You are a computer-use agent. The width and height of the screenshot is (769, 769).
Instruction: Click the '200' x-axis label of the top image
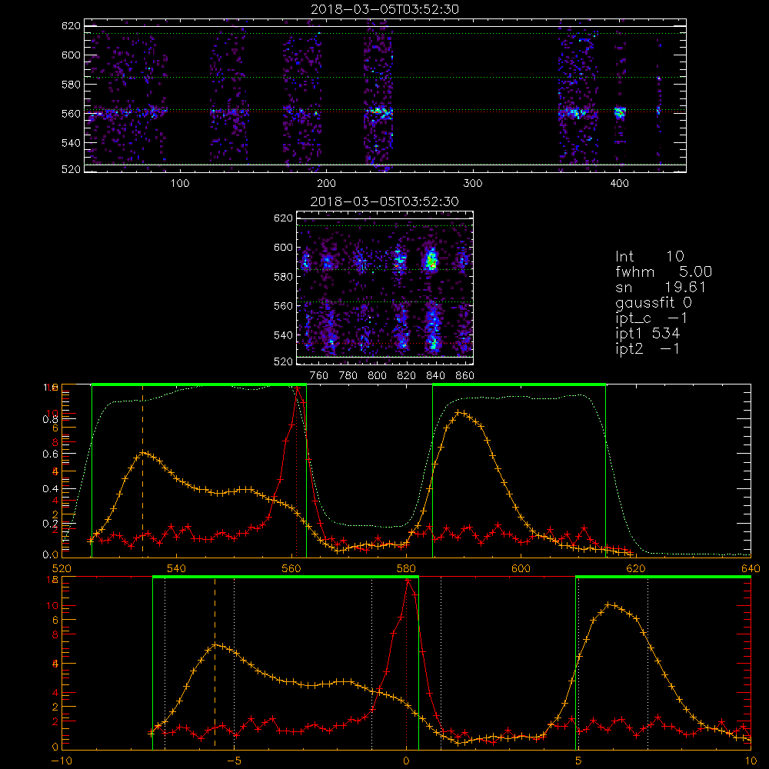[326, 184]
